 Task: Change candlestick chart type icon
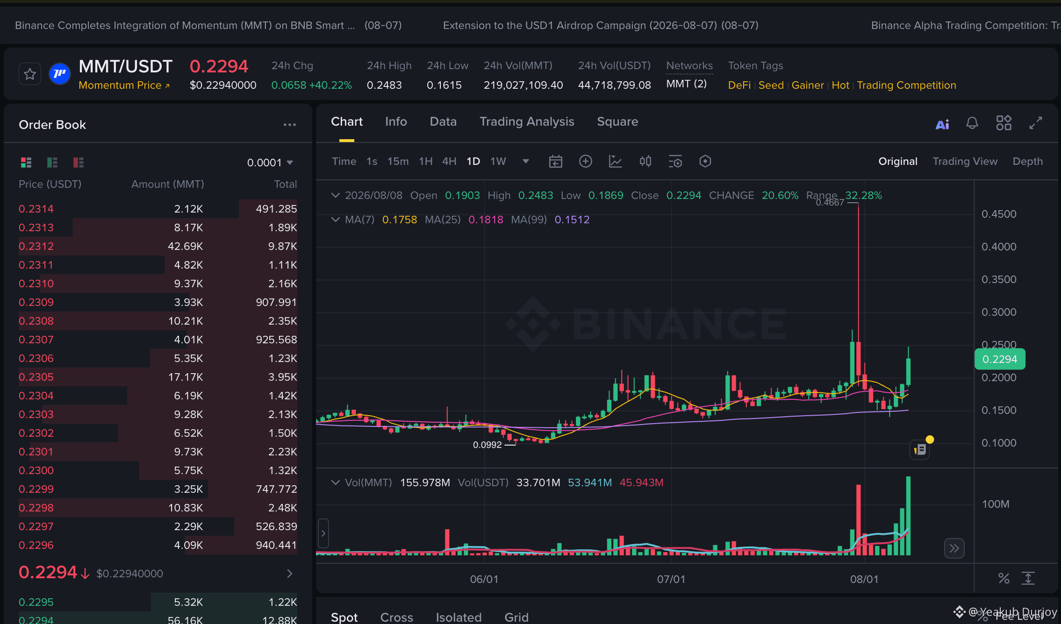tap(645, 162)
